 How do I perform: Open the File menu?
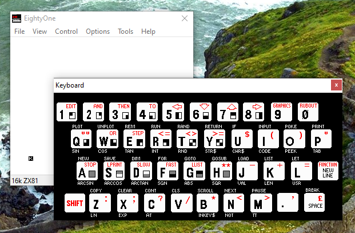(x=19, y=31)
